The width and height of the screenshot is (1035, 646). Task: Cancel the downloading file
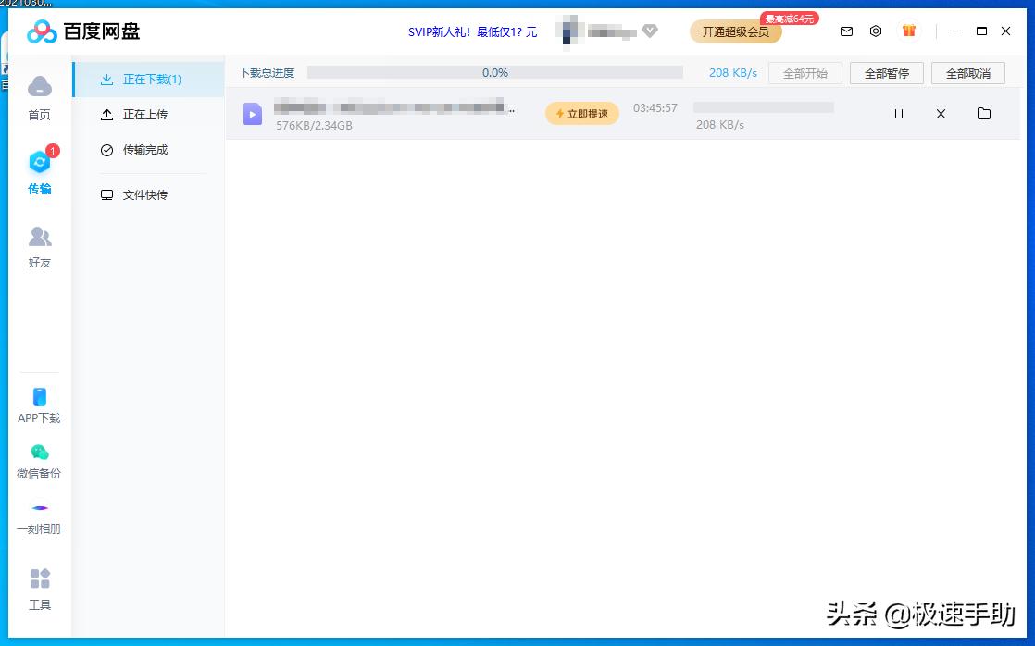click(x=941, y=114)
